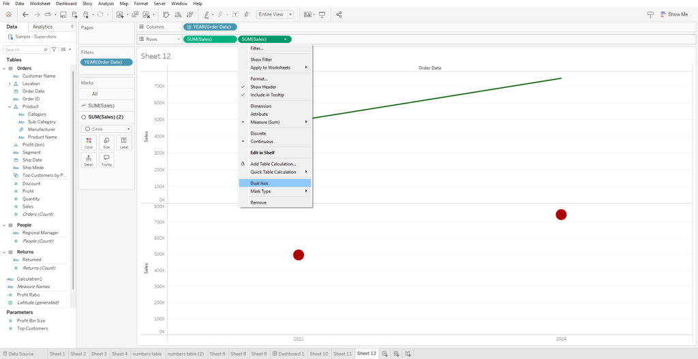Choose Dimension in the context menu
Image resolution: width=698 pixels, height=359 pixels.
coord(275,106)
